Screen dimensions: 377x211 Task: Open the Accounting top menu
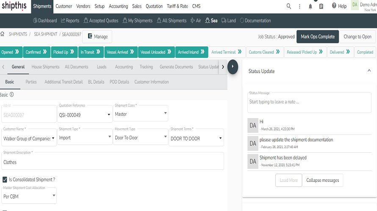click(x=118, y=6)
